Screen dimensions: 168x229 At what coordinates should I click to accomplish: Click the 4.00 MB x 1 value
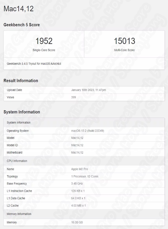[x=79, y=205]
